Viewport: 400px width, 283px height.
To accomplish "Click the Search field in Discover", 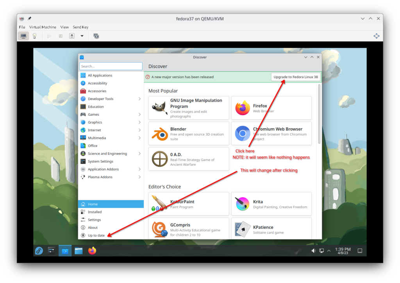I will [111, 66].
